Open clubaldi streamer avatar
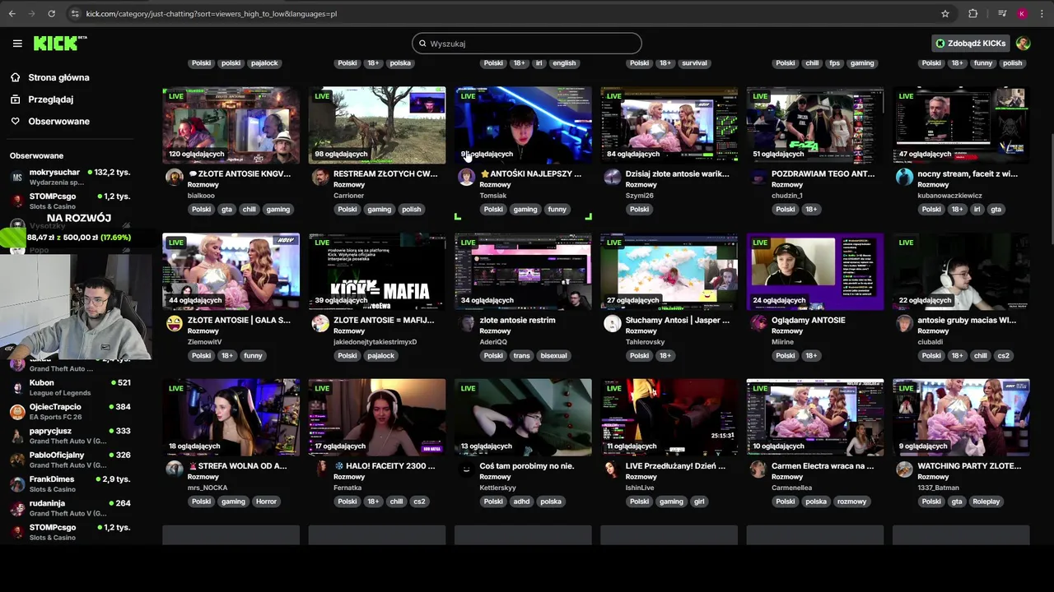1054x592 pixels. (904, 323)
